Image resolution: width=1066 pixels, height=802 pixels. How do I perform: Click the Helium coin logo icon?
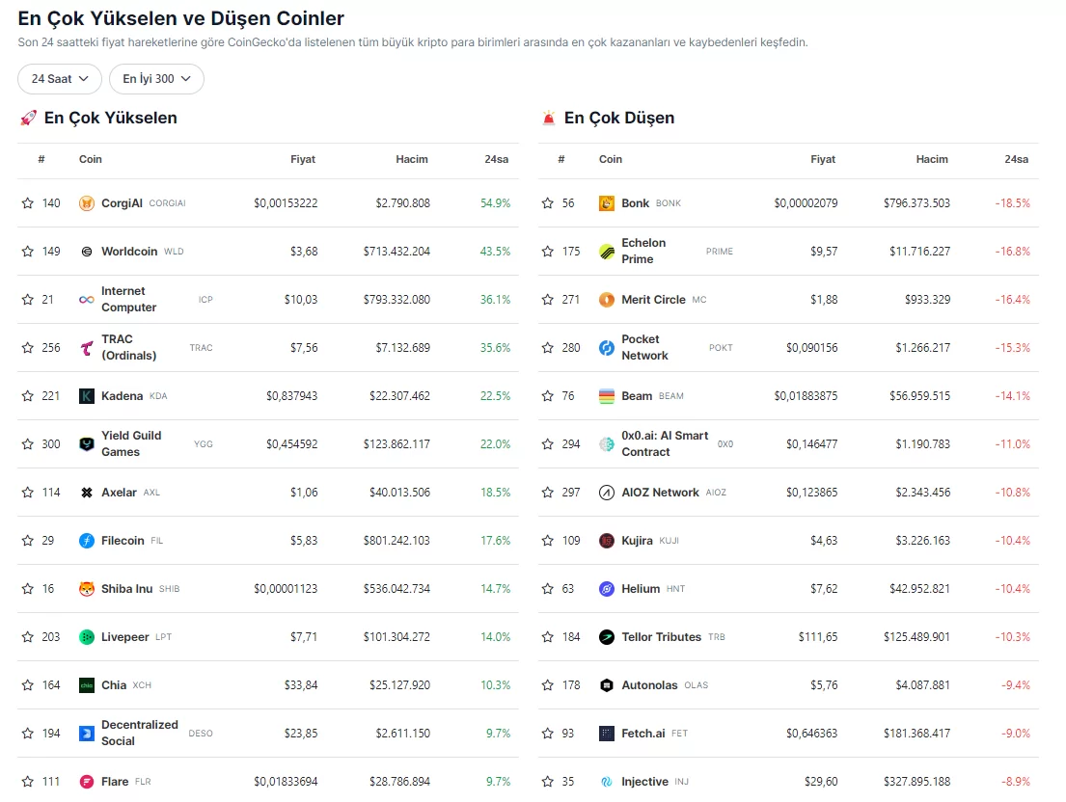(607, 589)
